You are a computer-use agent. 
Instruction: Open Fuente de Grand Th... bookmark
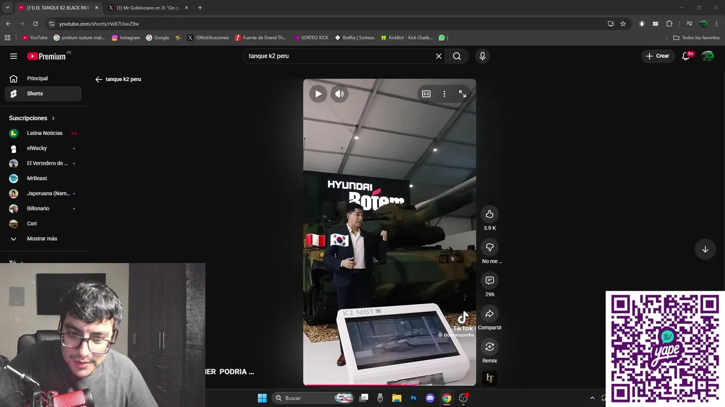(261, 37)
